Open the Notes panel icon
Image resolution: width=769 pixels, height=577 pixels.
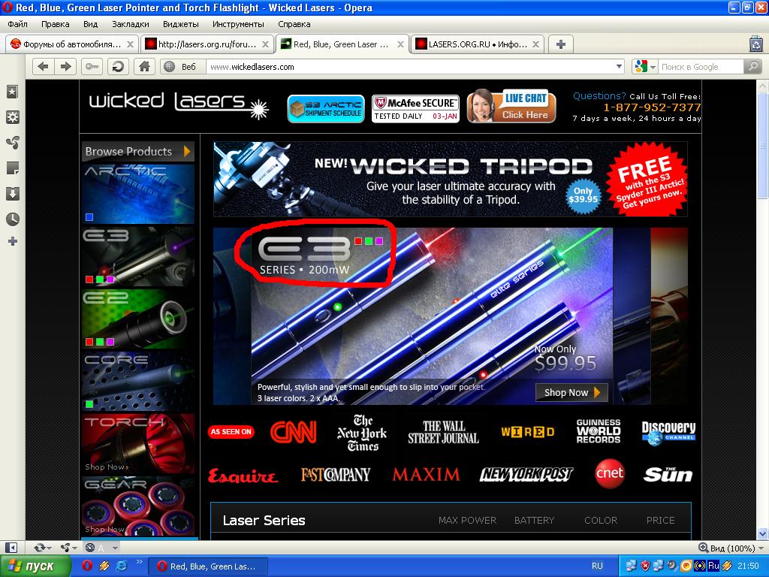pos(12,168)
